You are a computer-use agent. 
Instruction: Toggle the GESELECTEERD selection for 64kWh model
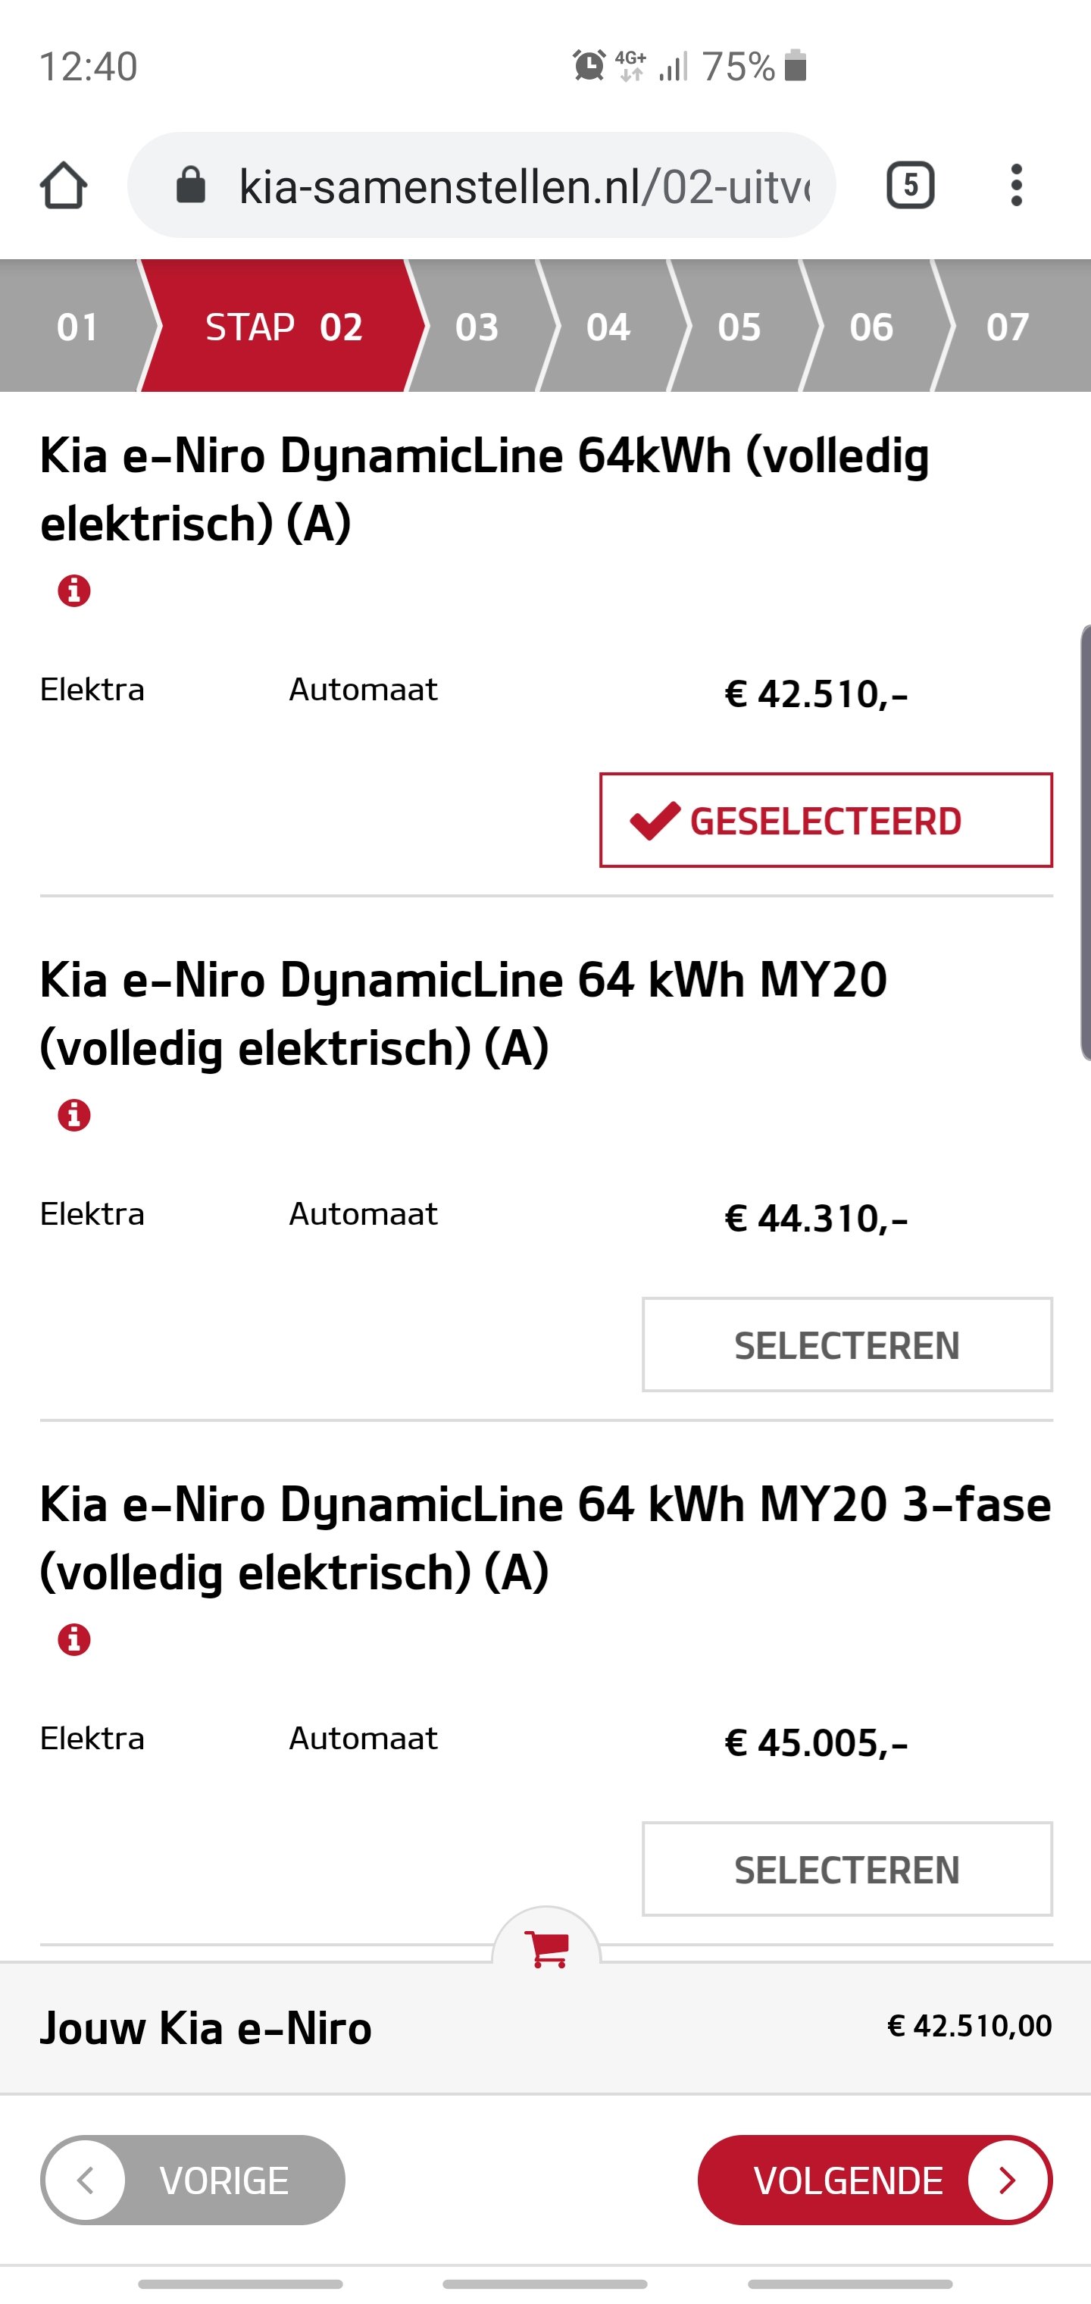825,820
